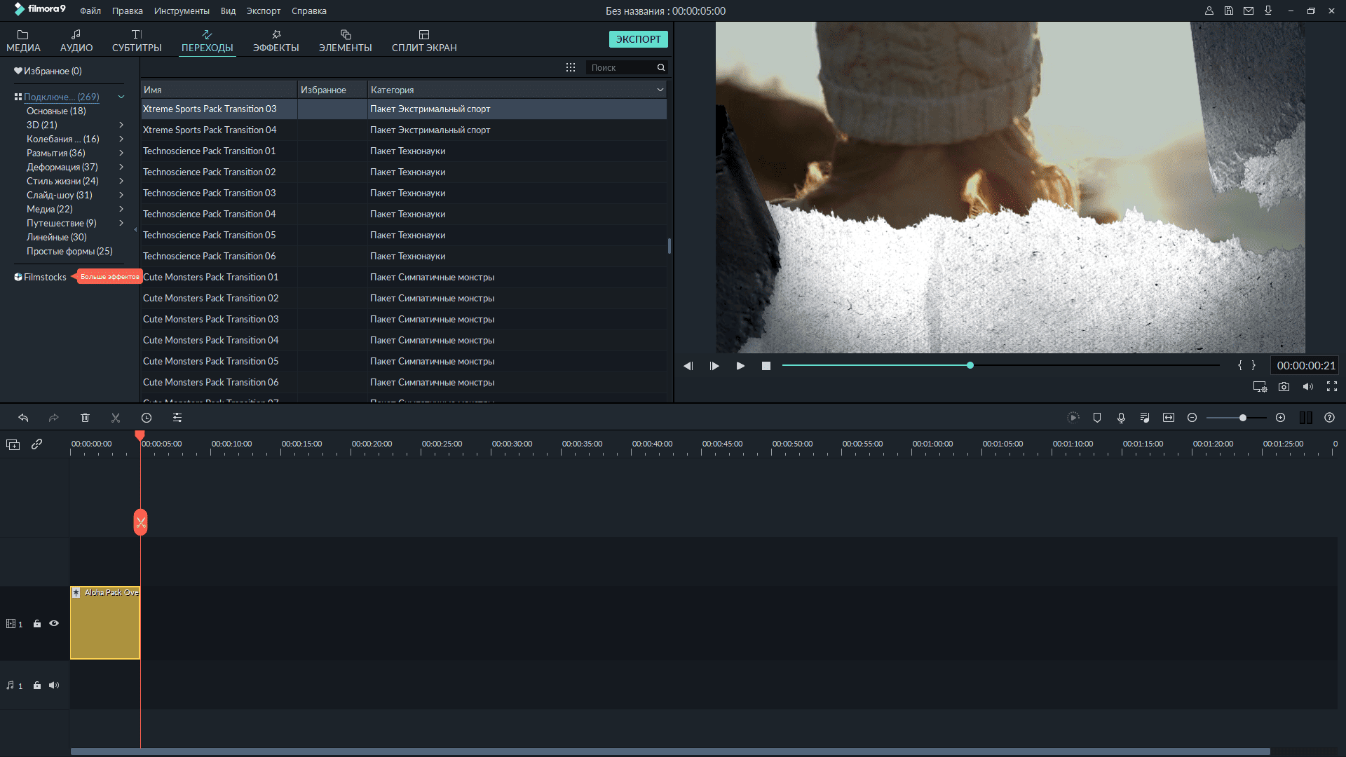Viewport: 1346px width, 757px height.
Task: Lock video track 1
Action: click(x=37, y=623)
